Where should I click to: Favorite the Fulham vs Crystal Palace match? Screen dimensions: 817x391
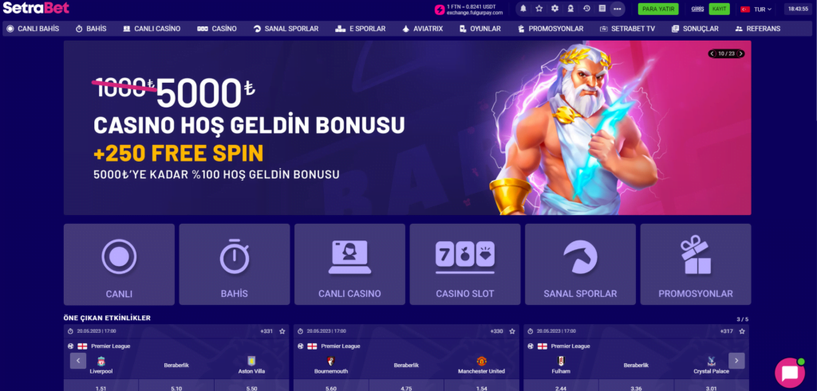coord(742,331)
